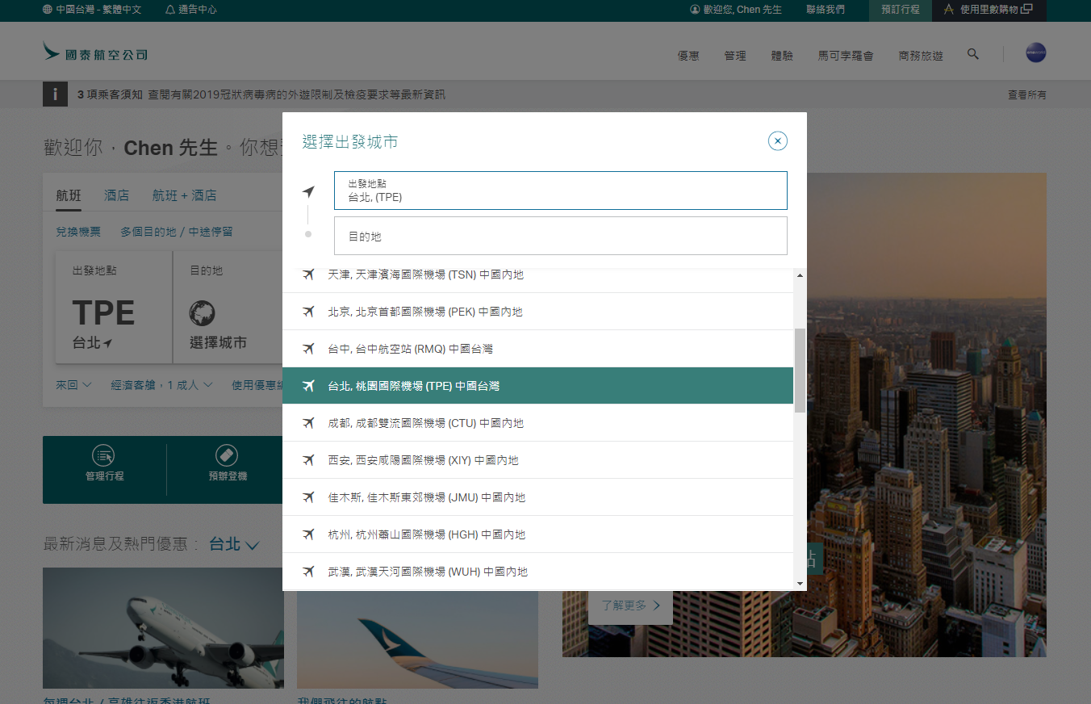1091x704 pixels.
Task: Click the 預辦登機 check-in icon
Action: coord(227,455)
